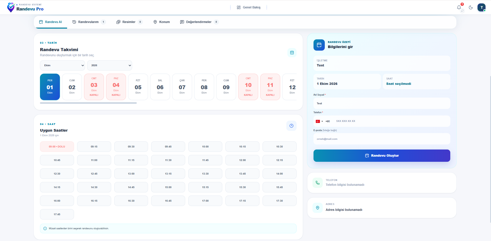View the Değerlendirmeler tab
Screen dimensions: 491x241
[199, 22]
